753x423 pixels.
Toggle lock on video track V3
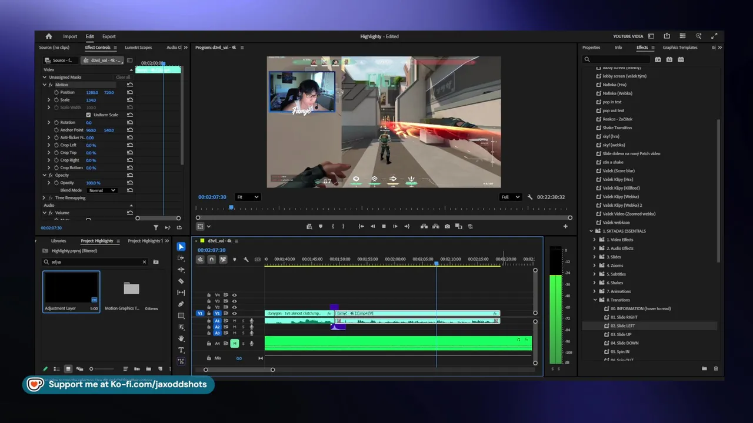208,301
